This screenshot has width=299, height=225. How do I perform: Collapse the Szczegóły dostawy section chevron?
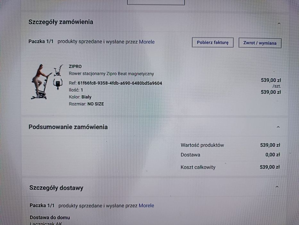[277, 187]
